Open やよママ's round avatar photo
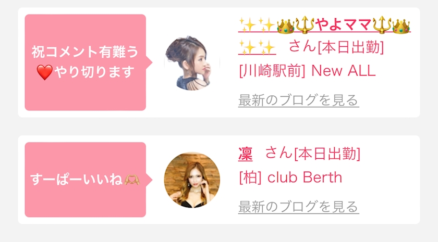Viewport: 438px width, 242px height. tap(192, 63)
